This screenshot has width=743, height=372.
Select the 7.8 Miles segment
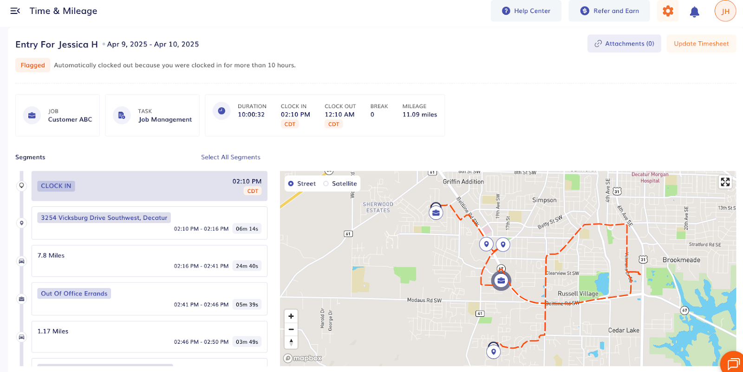click(150, 261)
